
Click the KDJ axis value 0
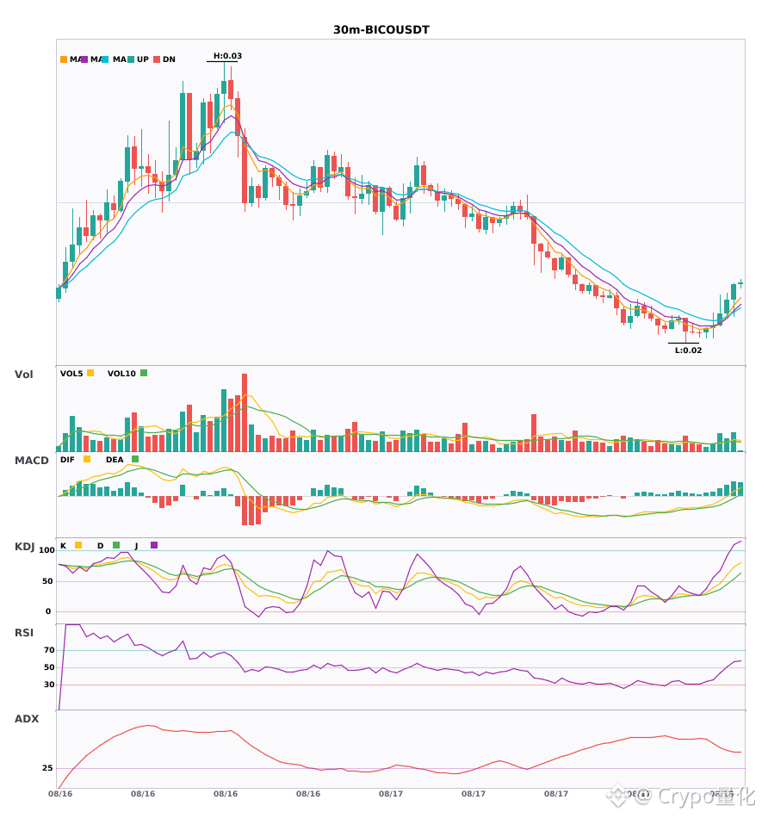(x=48, y=611)
